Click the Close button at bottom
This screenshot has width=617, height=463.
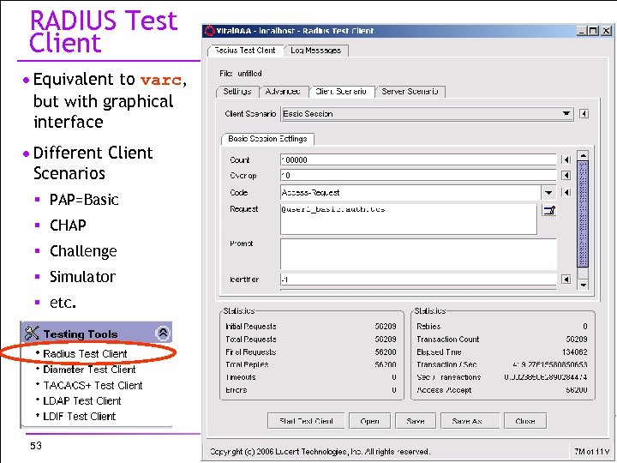point(525,421)
